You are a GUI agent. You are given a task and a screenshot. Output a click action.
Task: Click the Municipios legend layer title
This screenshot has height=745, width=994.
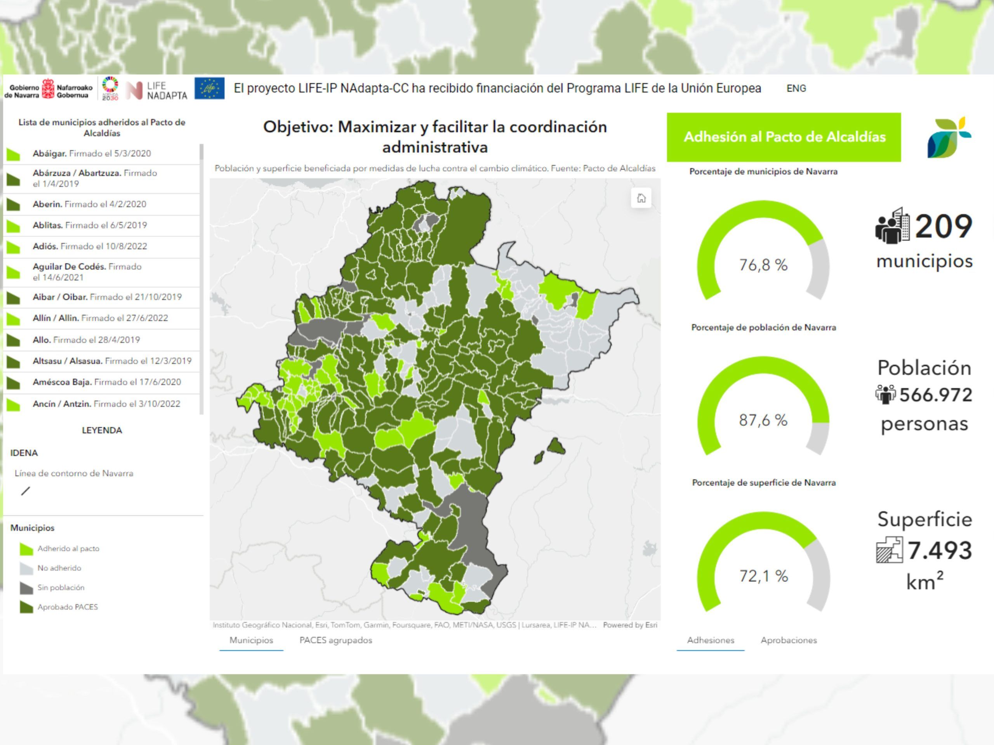[32, 528]
